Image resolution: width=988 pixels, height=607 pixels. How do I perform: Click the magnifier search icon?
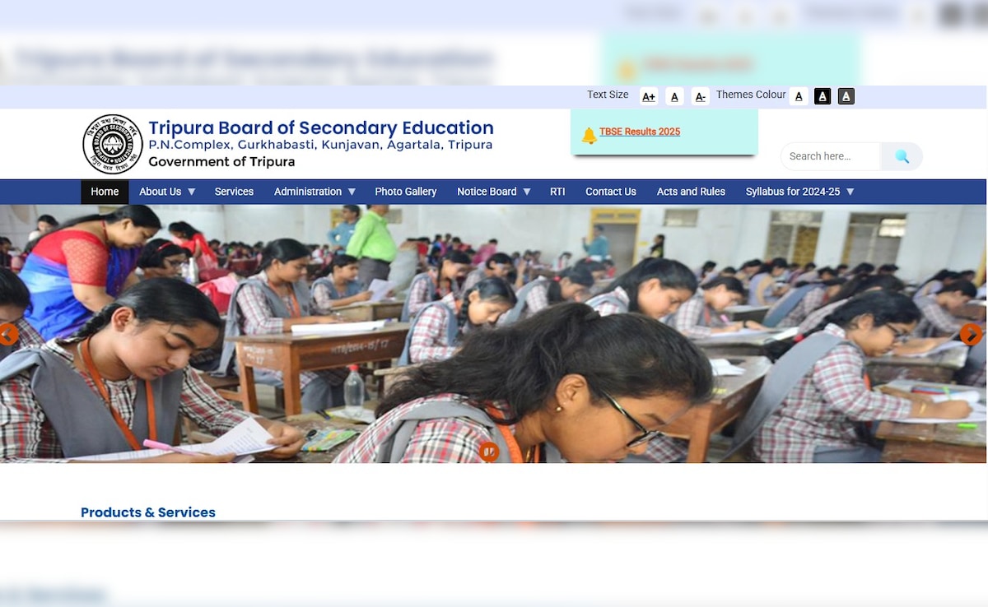pos(902,156)
